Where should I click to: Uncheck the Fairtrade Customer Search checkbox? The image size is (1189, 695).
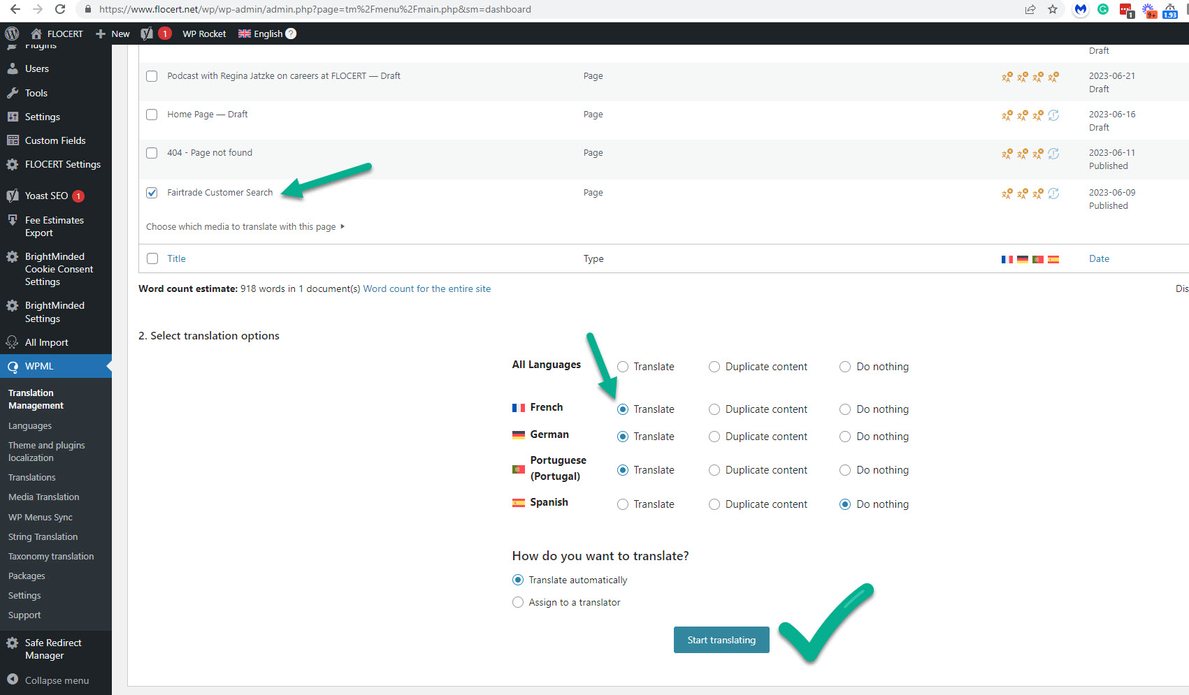(152, 193)
